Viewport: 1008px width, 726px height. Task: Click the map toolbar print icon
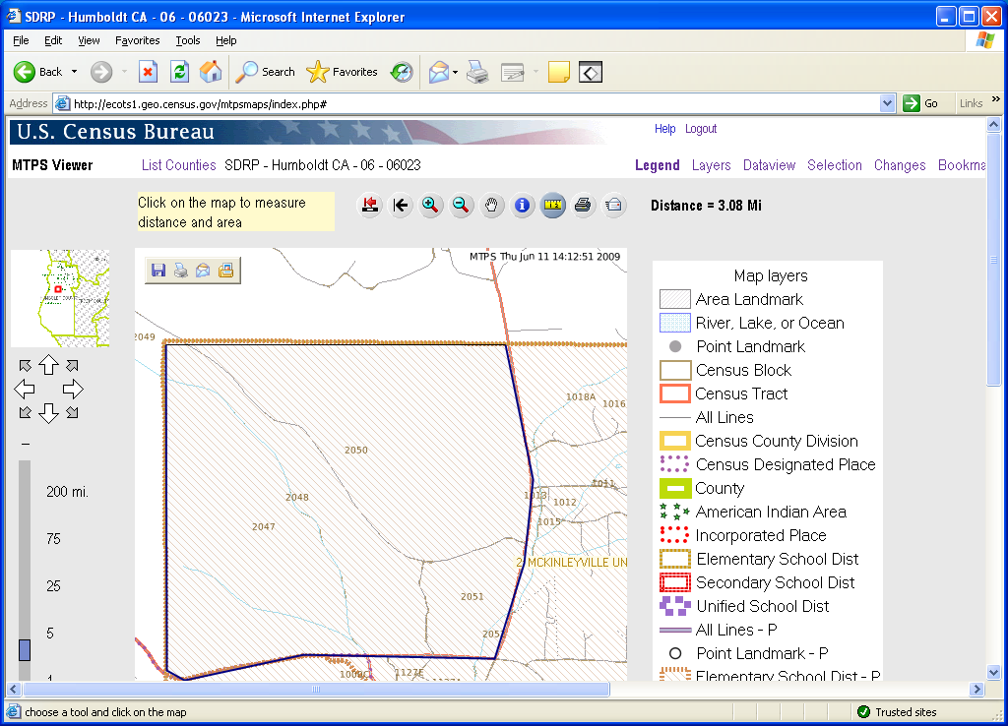pos(583,205)
